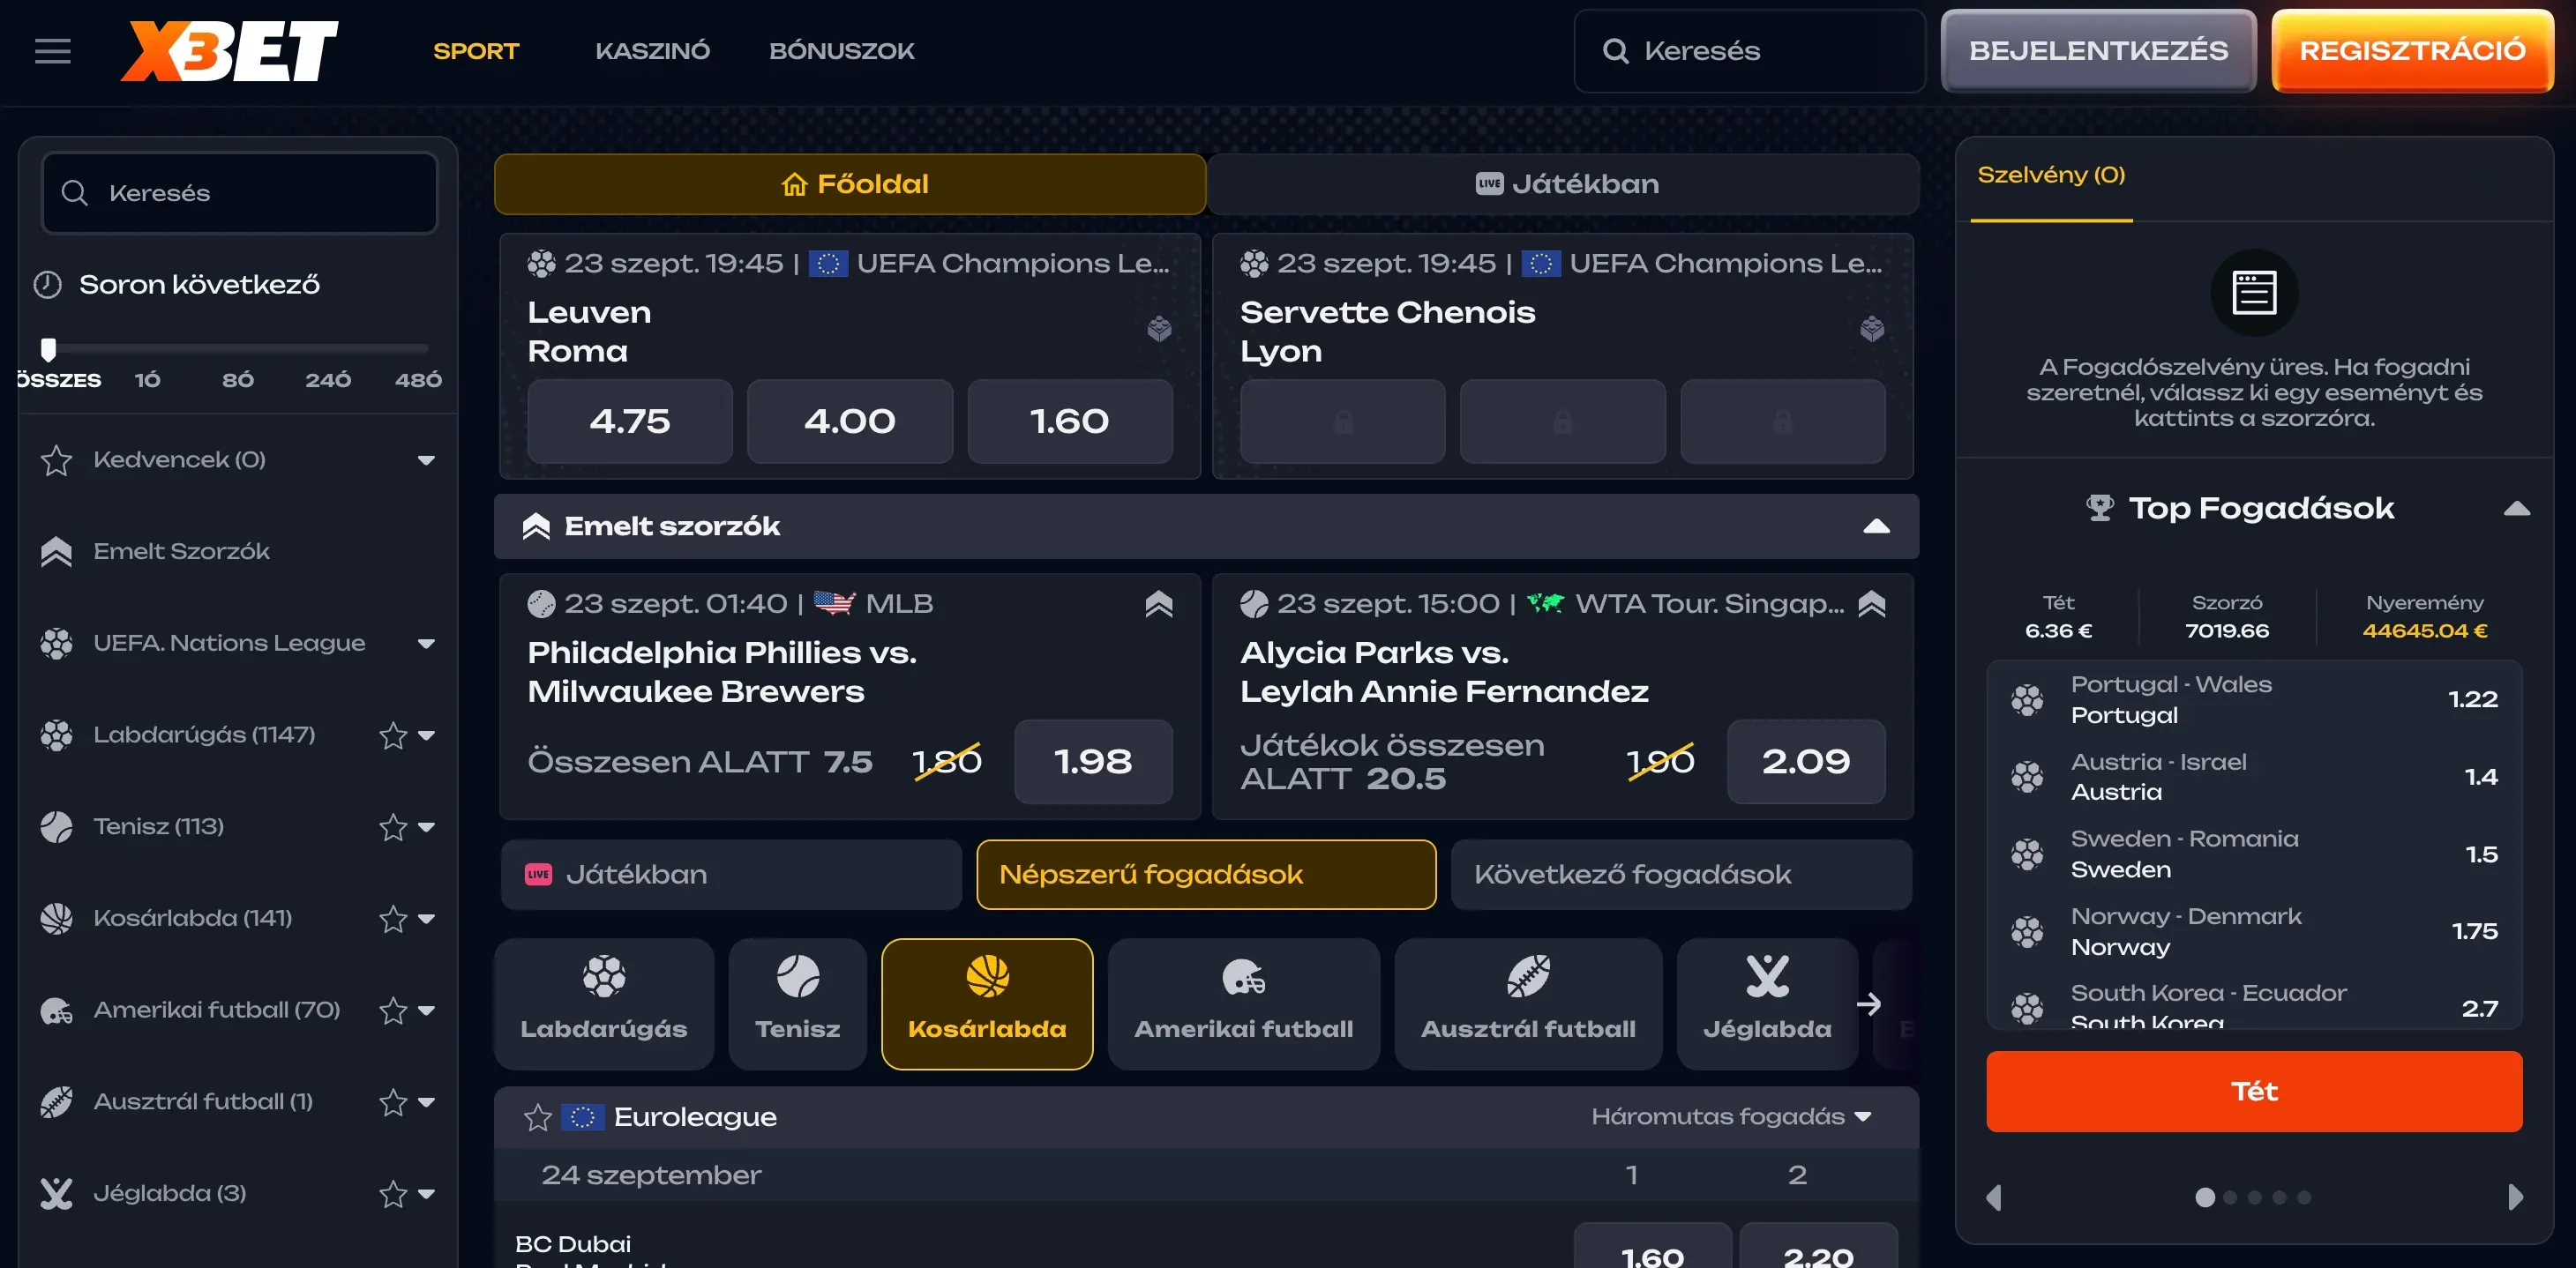
Task: Click the stats cube icon for Servette Chenois Lyon
Action: pos(1872,329)
